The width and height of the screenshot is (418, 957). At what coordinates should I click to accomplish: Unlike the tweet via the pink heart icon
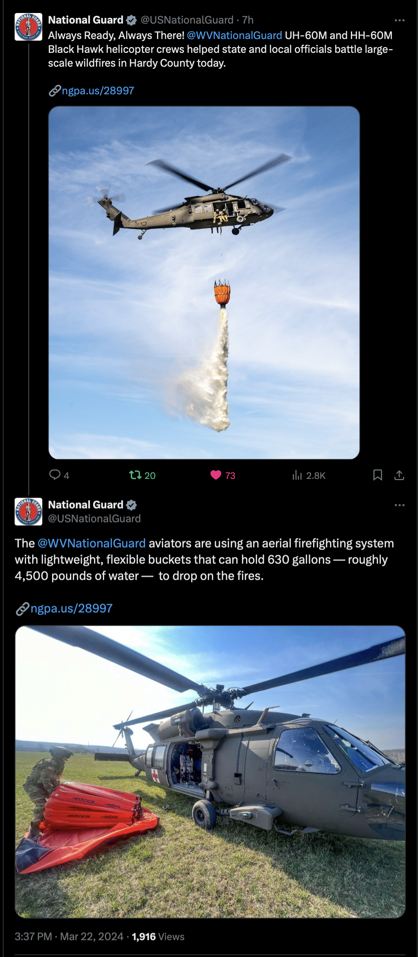point(216,475)
